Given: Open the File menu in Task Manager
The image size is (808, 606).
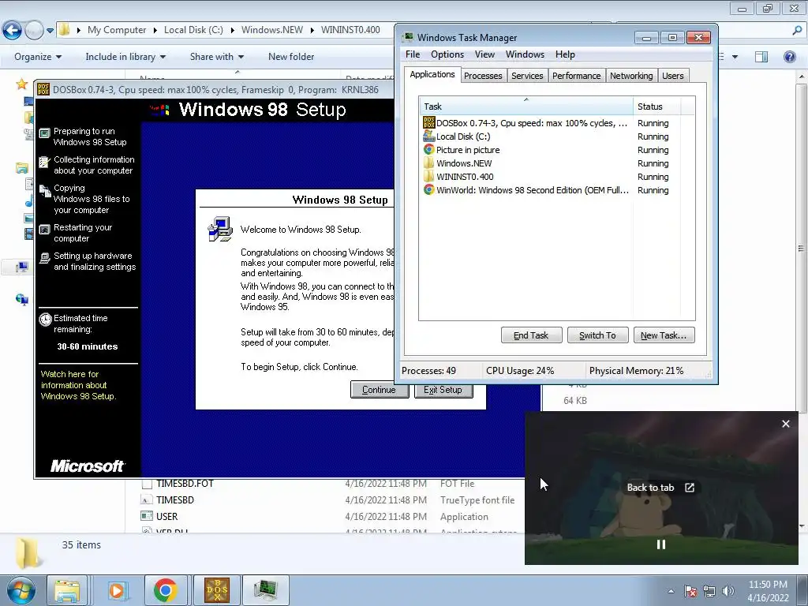Looking at the screenshot, I should [x=412, y=54].
